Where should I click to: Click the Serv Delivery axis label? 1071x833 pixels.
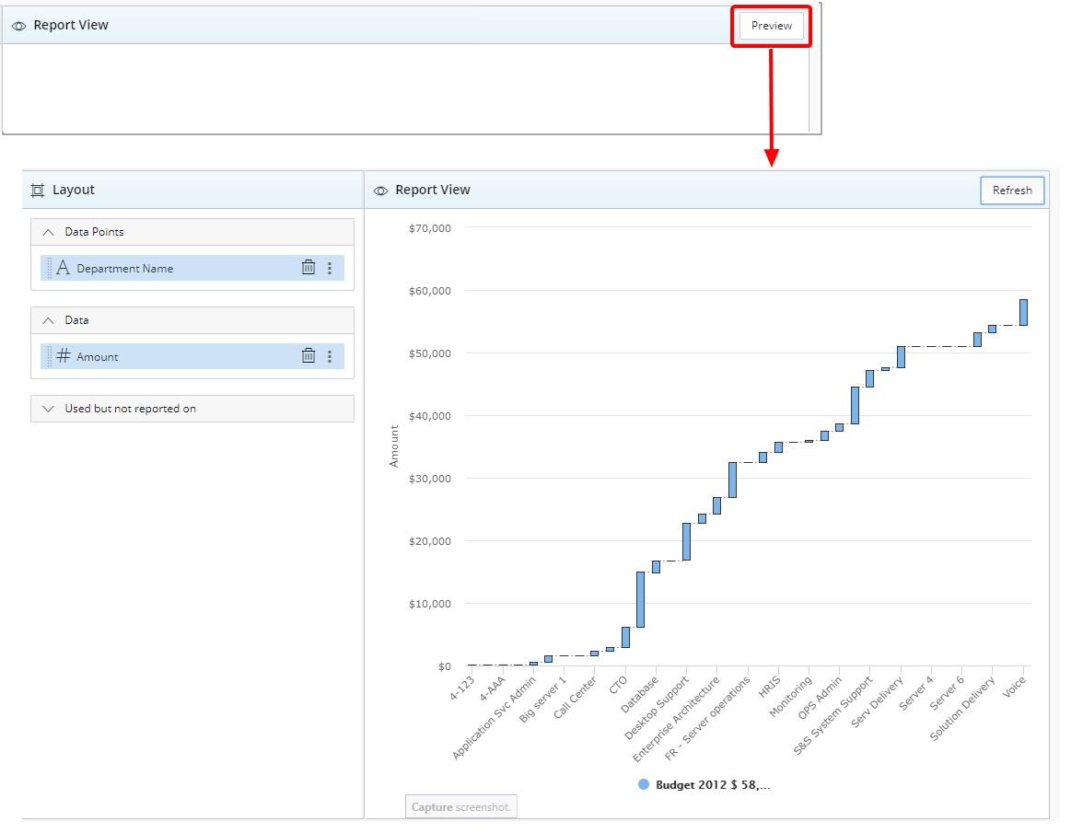pyautogui.click(x=877, y=701)
